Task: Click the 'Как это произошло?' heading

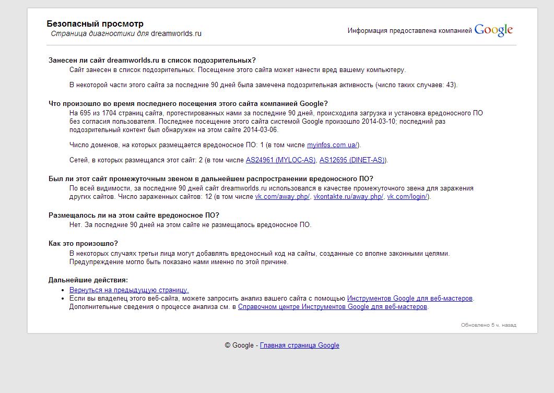Action: (83, 244)
